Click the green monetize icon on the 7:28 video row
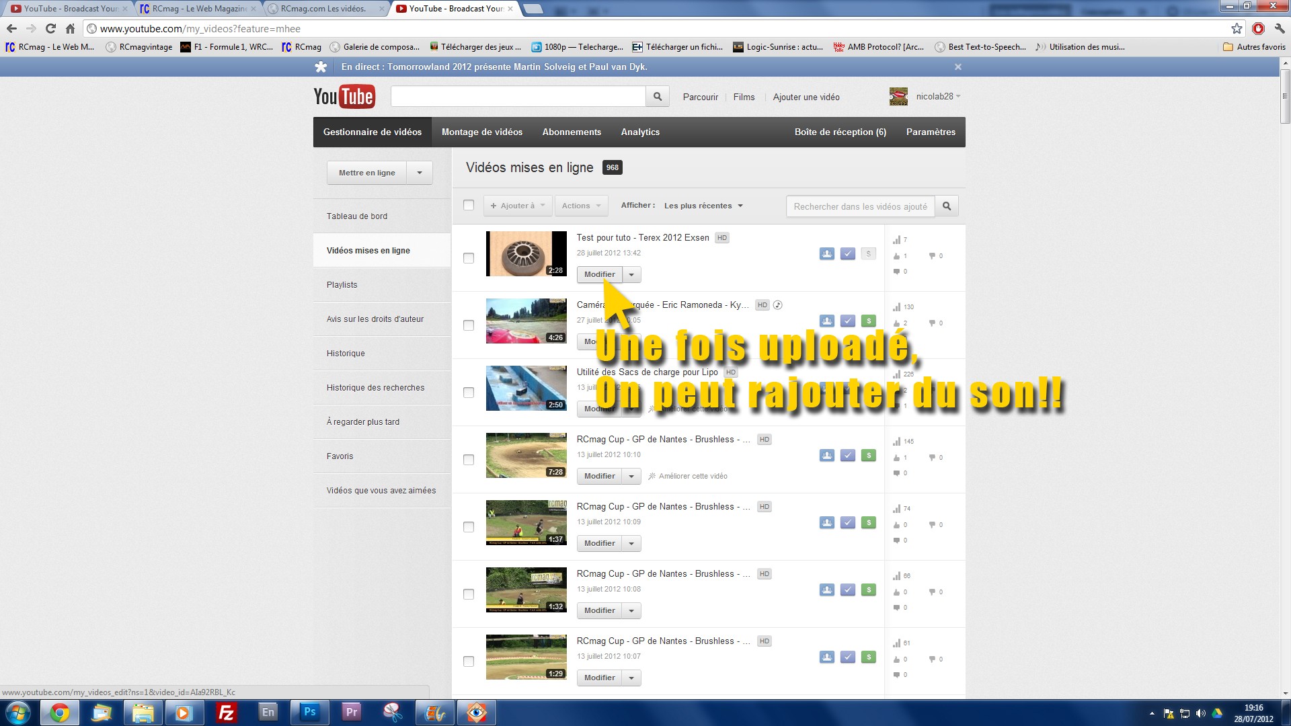1291x726 pixels. pos(869,456)
